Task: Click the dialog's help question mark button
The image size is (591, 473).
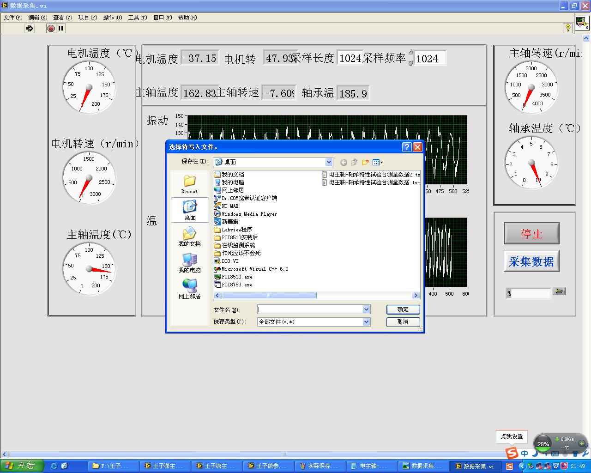Action: click(x=407, y=147)
